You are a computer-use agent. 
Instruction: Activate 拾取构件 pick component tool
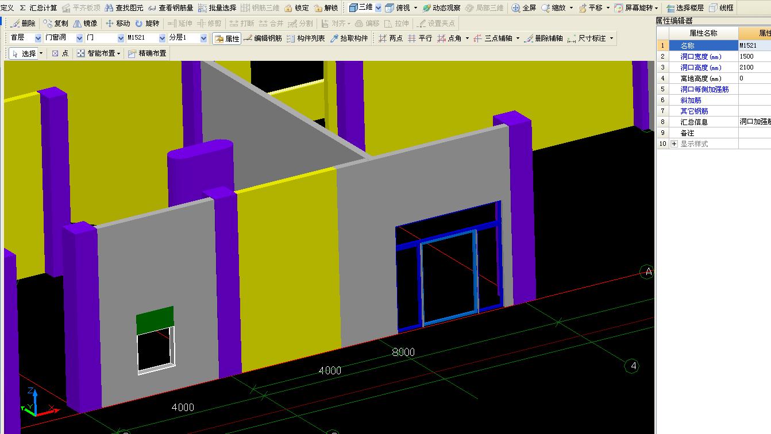click(x=349, y=38)
